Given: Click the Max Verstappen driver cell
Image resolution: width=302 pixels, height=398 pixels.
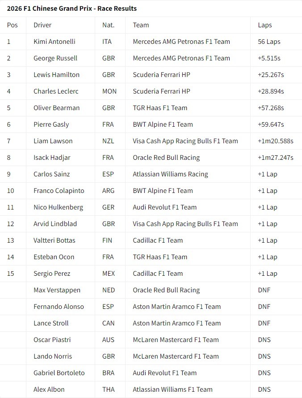Looking at the screenshot, I should 57,290.
